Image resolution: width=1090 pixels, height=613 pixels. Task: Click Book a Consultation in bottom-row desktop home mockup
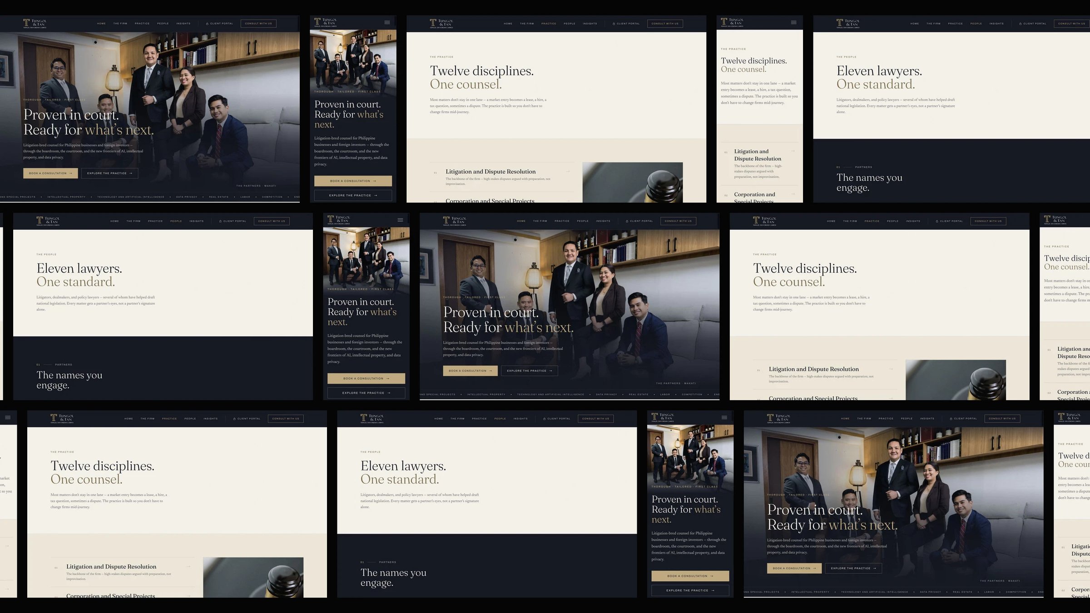click(794, 568)
